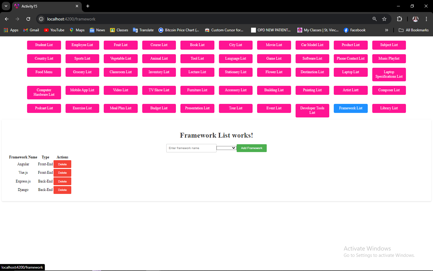Screen dimensions: 433x271
Task: Focus the Enter framework name field
Action: coord(191,148)
